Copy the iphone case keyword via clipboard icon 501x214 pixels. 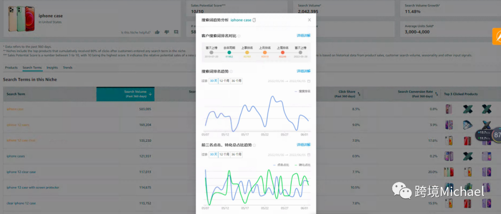[x=254, y=20]
